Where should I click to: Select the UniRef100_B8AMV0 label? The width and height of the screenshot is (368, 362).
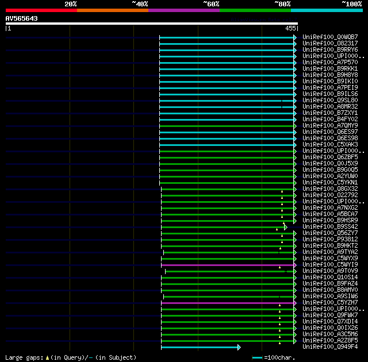click(x=330, y=290)
